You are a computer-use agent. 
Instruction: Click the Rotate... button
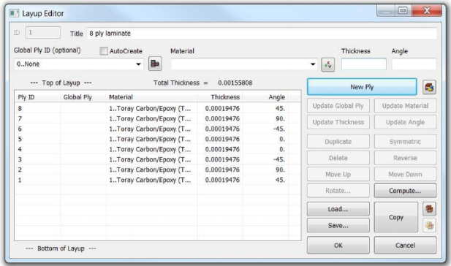click(338, 191)
